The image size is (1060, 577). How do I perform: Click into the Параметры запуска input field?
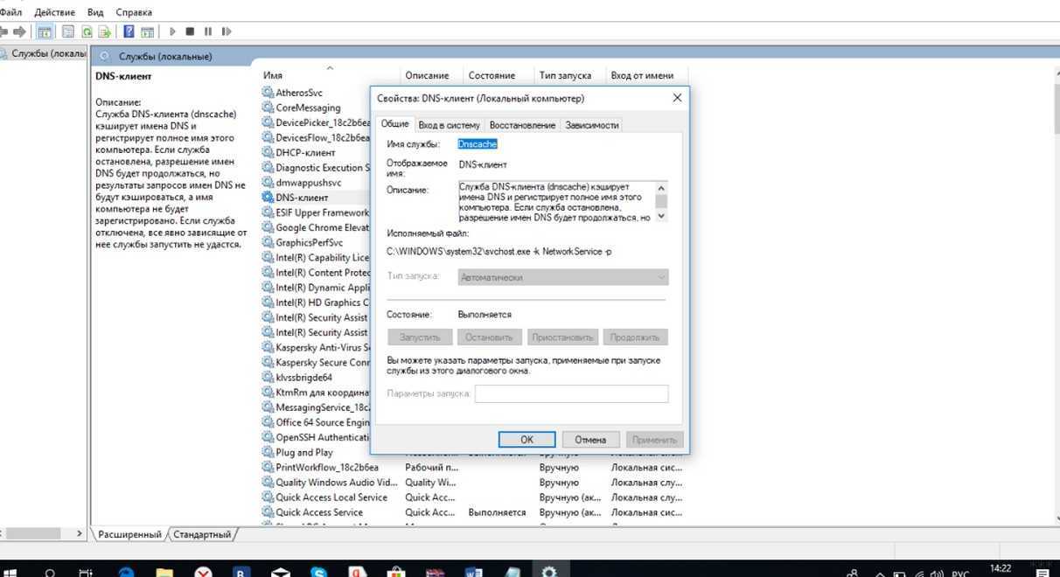point(571,393)
